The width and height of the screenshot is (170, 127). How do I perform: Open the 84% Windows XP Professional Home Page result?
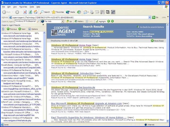(x=71, y=59)
